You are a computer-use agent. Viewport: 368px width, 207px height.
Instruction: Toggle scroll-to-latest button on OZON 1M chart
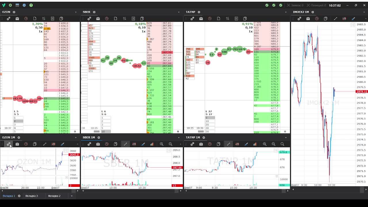pyautogui.click(x=66, y=150)
